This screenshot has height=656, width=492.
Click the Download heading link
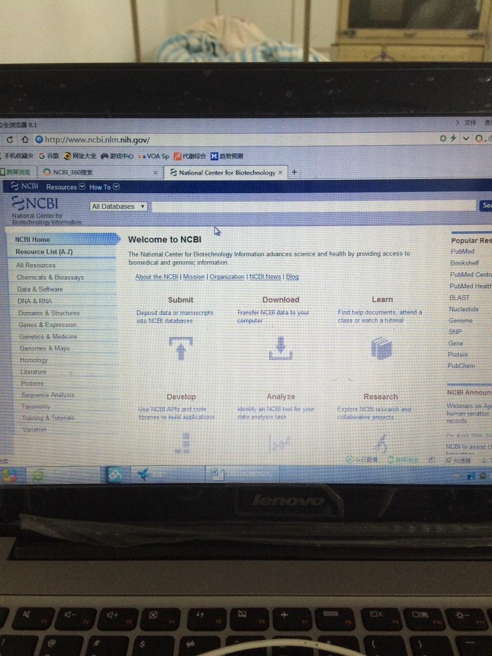[x=281, y=300]
